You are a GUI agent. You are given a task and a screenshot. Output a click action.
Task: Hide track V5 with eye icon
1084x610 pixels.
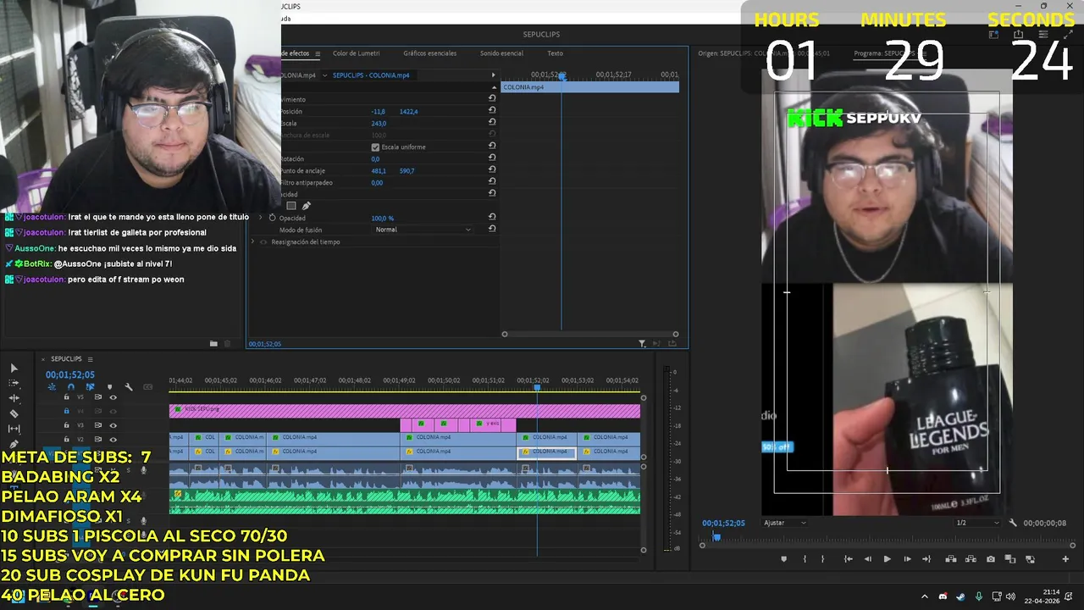(113, 397)
